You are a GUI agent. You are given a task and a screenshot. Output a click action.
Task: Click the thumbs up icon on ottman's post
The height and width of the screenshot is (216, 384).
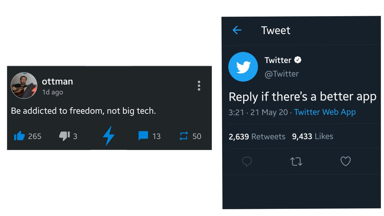pyautogui.click(x=19, y=136)
